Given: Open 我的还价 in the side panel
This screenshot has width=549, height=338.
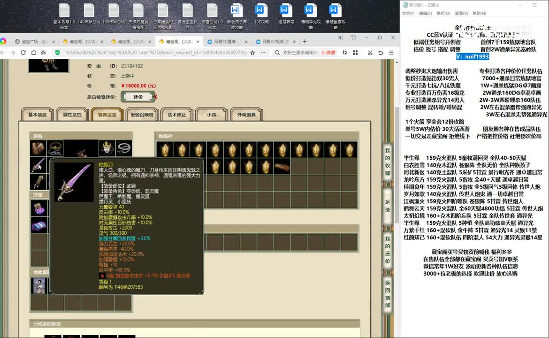Looking at the screenshot, I should pos(387,250).
